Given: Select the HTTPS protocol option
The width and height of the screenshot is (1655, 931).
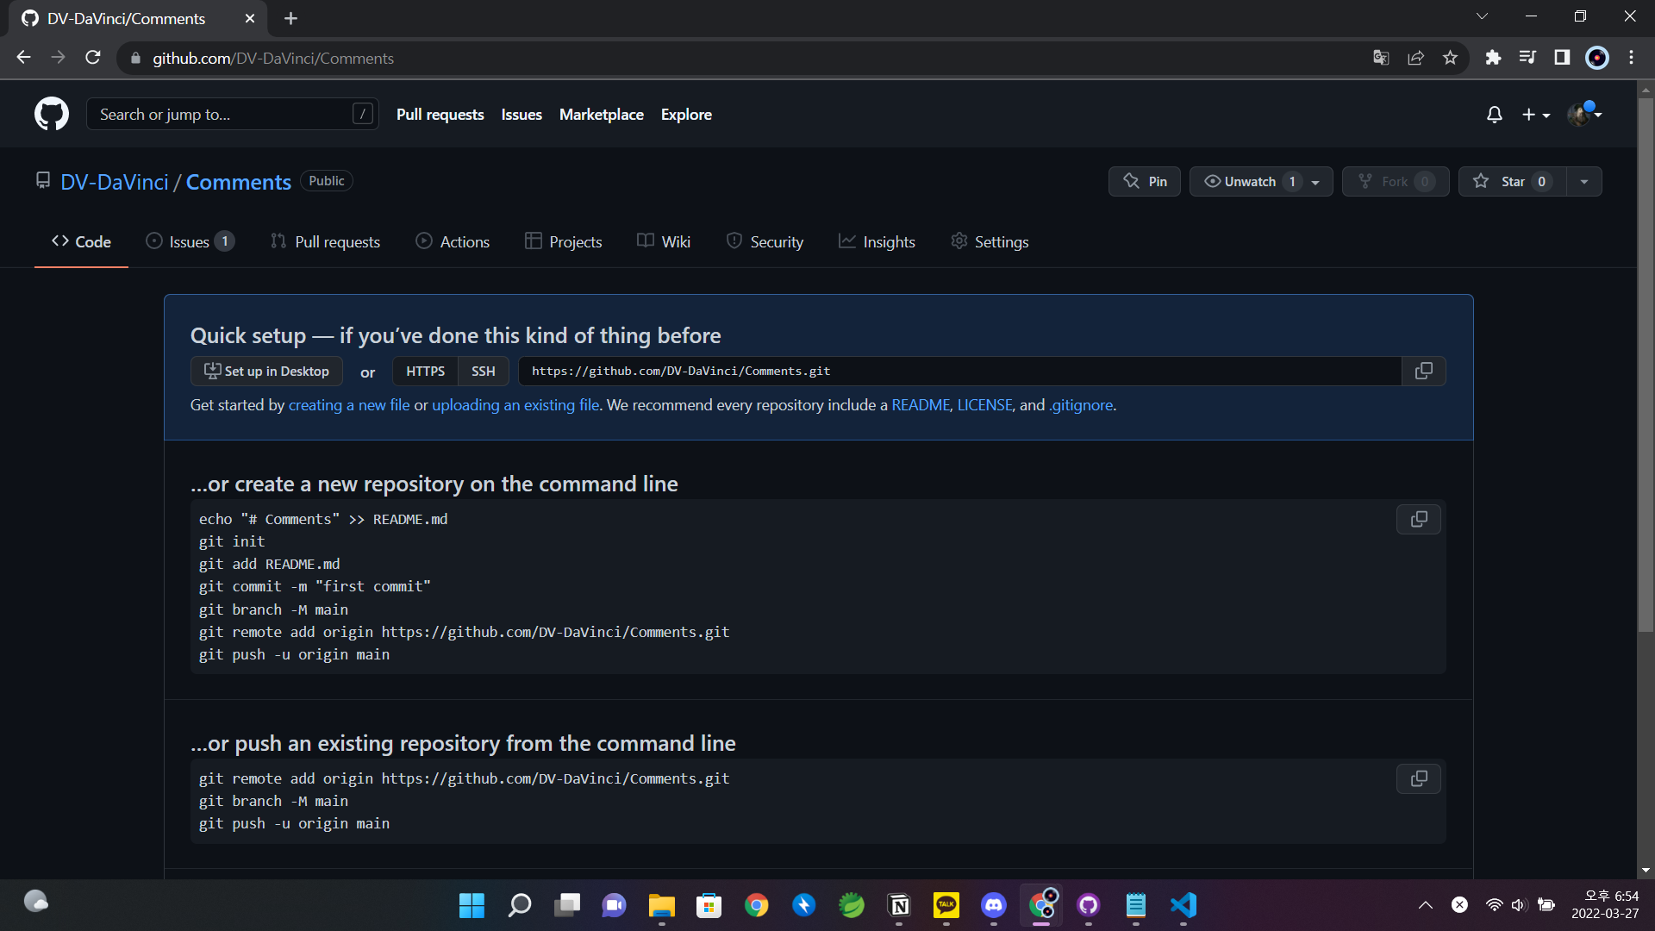Looking at the screenshot, I should pos(425,372).
